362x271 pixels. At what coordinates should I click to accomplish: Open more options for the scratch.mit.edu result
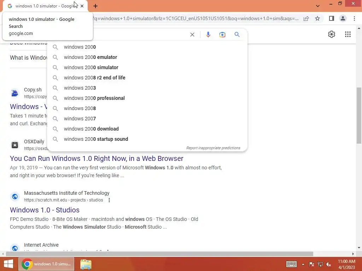coord(109,200)
